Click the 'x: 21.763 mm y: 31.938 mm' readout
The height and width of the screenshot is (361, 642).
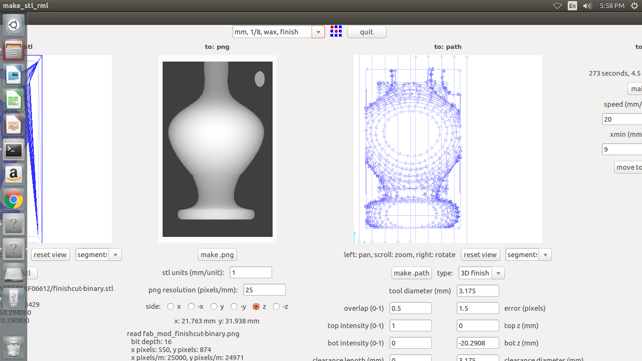(217, 322)
